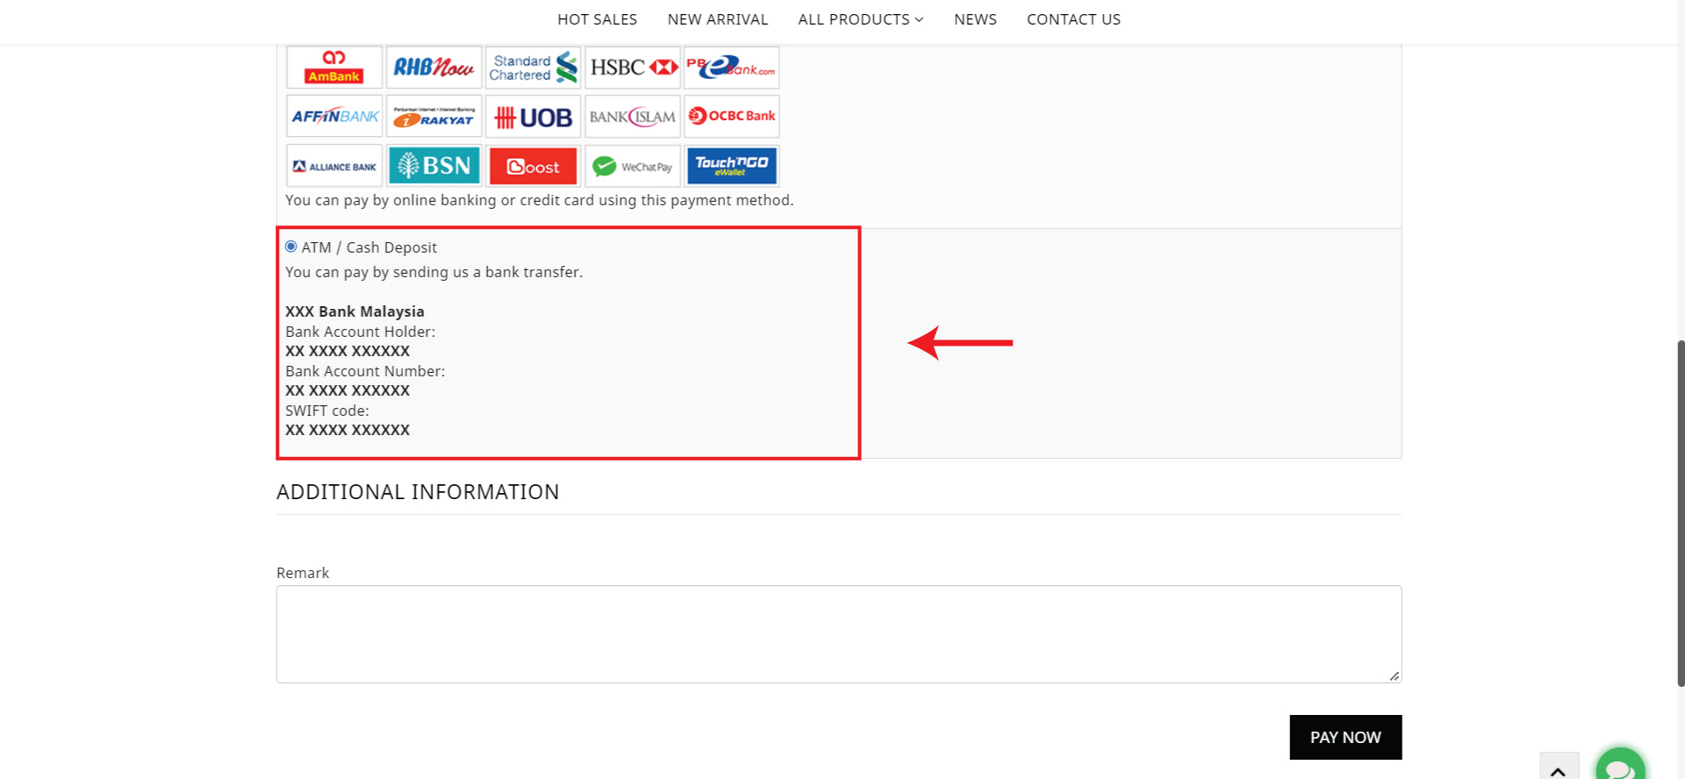Pick the Boost e-wallet logo

(x=534, y=166)
